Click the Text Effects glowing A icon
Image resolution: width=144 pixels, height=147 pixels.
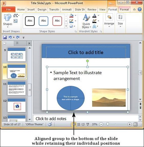click(94, 26)
